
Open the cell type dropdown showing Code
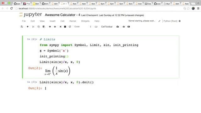pos(83,27)
